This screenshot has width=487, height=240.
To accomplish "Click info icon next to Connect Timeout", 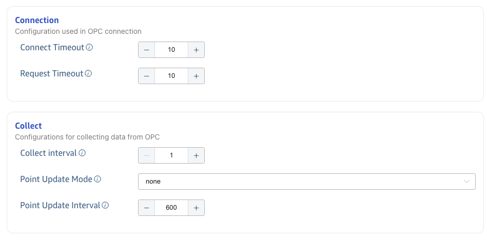I will point(89,48).
